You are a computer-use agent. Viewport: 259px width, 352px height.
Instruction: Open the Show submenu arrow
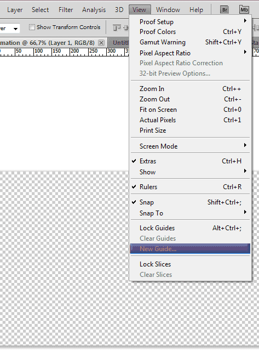click(245, 171)
